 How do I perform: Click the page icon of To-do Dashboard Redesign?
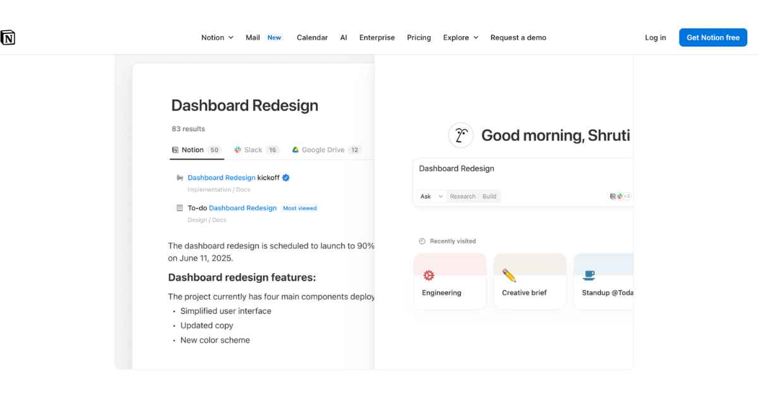tap(180, 208)
